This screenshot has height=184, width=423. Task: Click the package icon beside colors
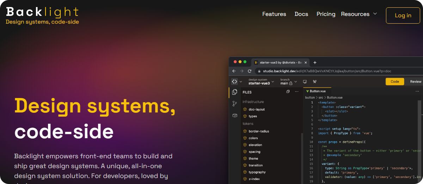click(x=245, y=138)
